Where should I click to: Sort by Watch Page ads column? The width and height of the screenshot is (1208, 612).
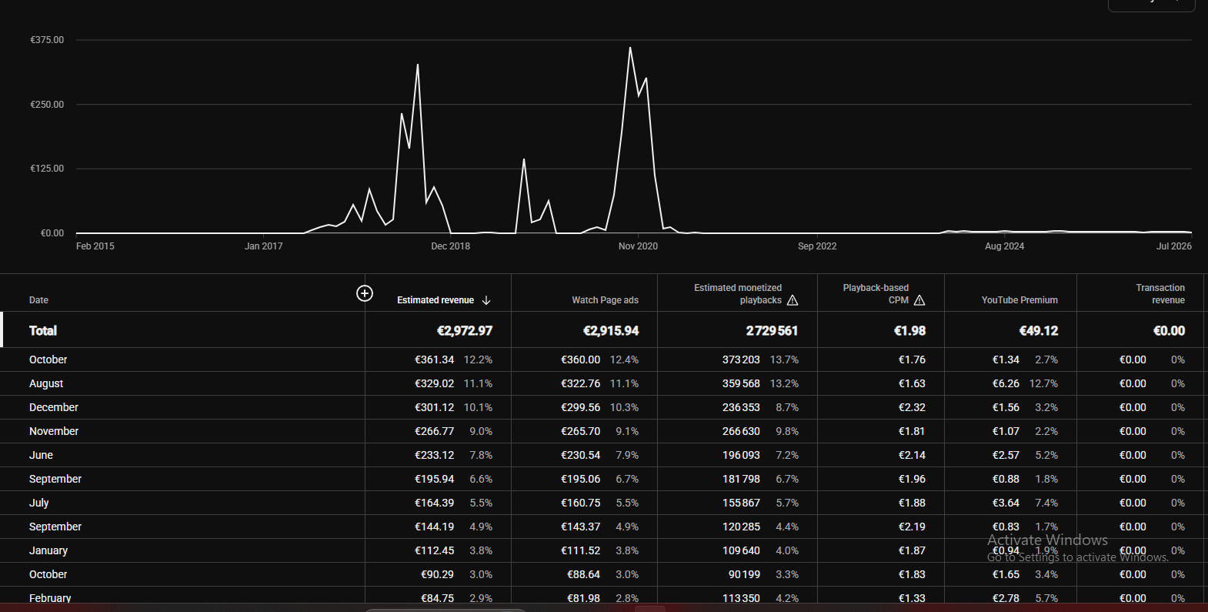[x=605, y=300]
